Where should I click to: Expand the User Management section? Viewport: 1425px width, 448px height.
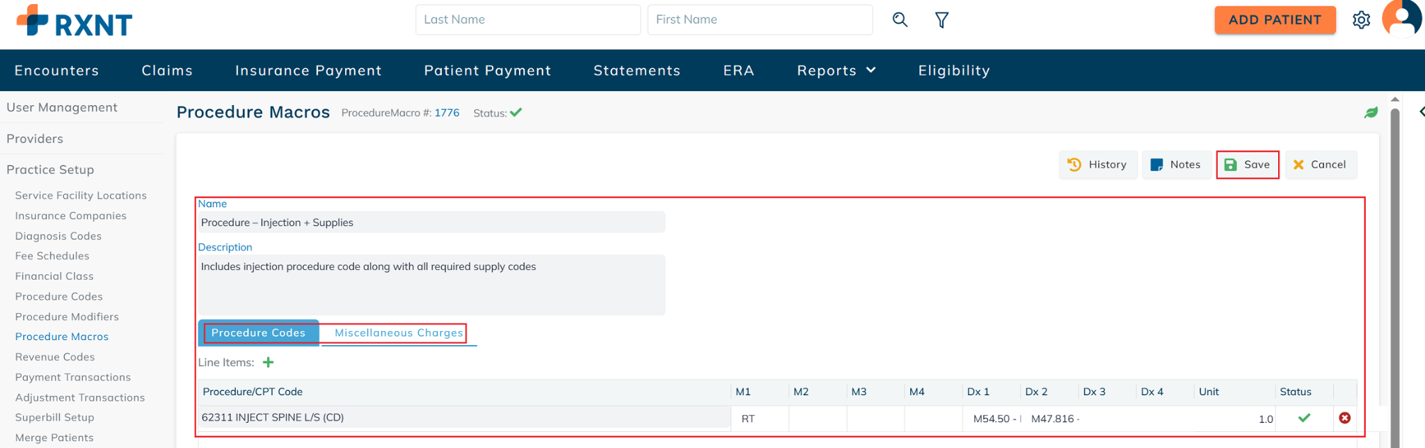tap(62, 107)
